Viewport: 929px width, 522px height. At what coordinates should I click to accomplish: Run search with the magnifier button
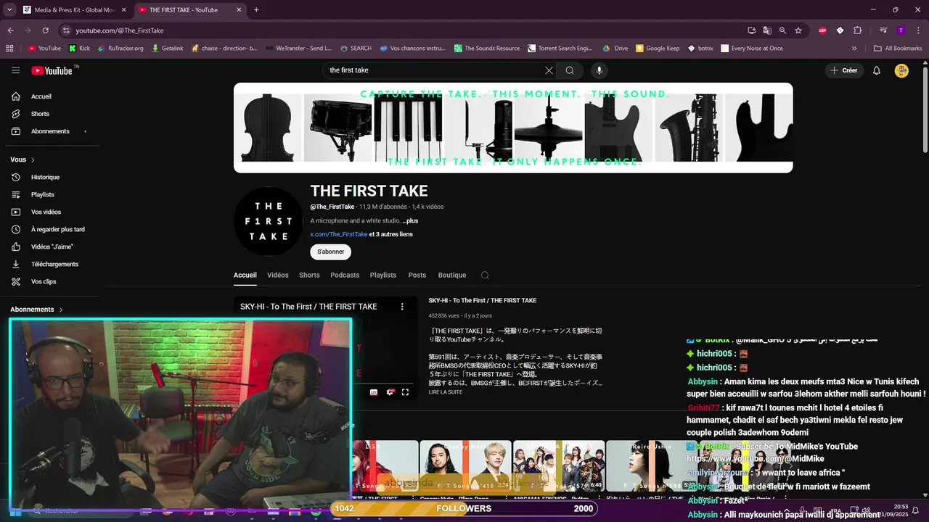[570, 70]
